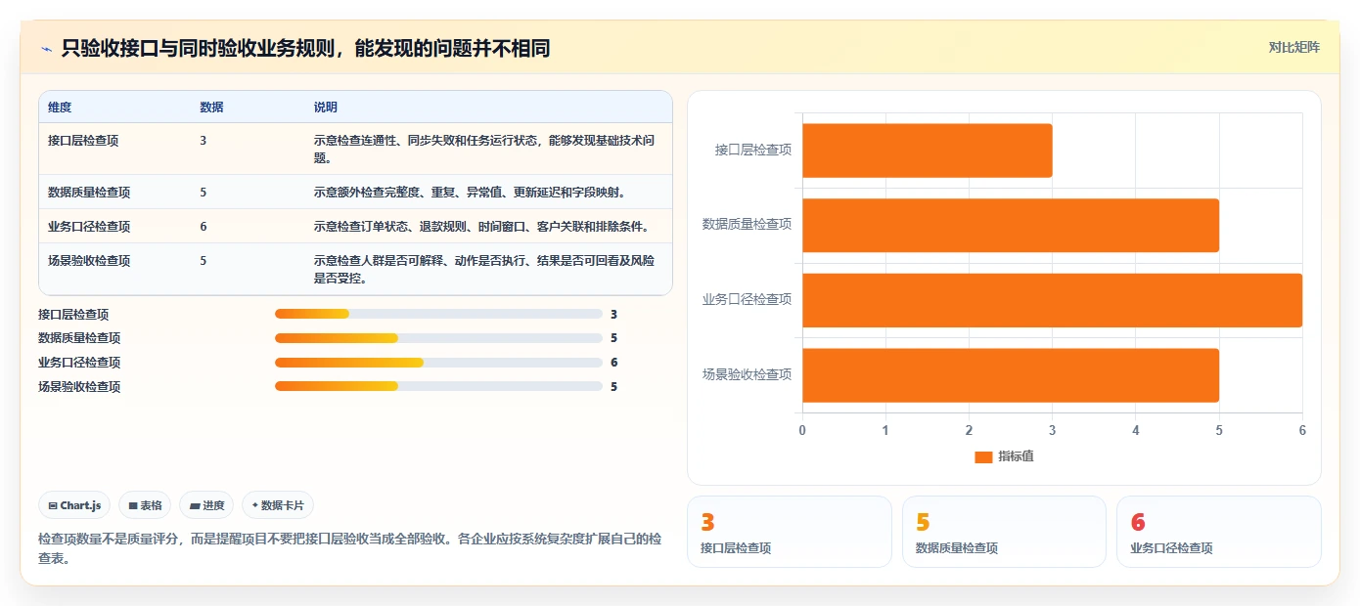Click the 数据质量检查项 chart bar
1360x606 pixels.
(x=1011, y=225)
